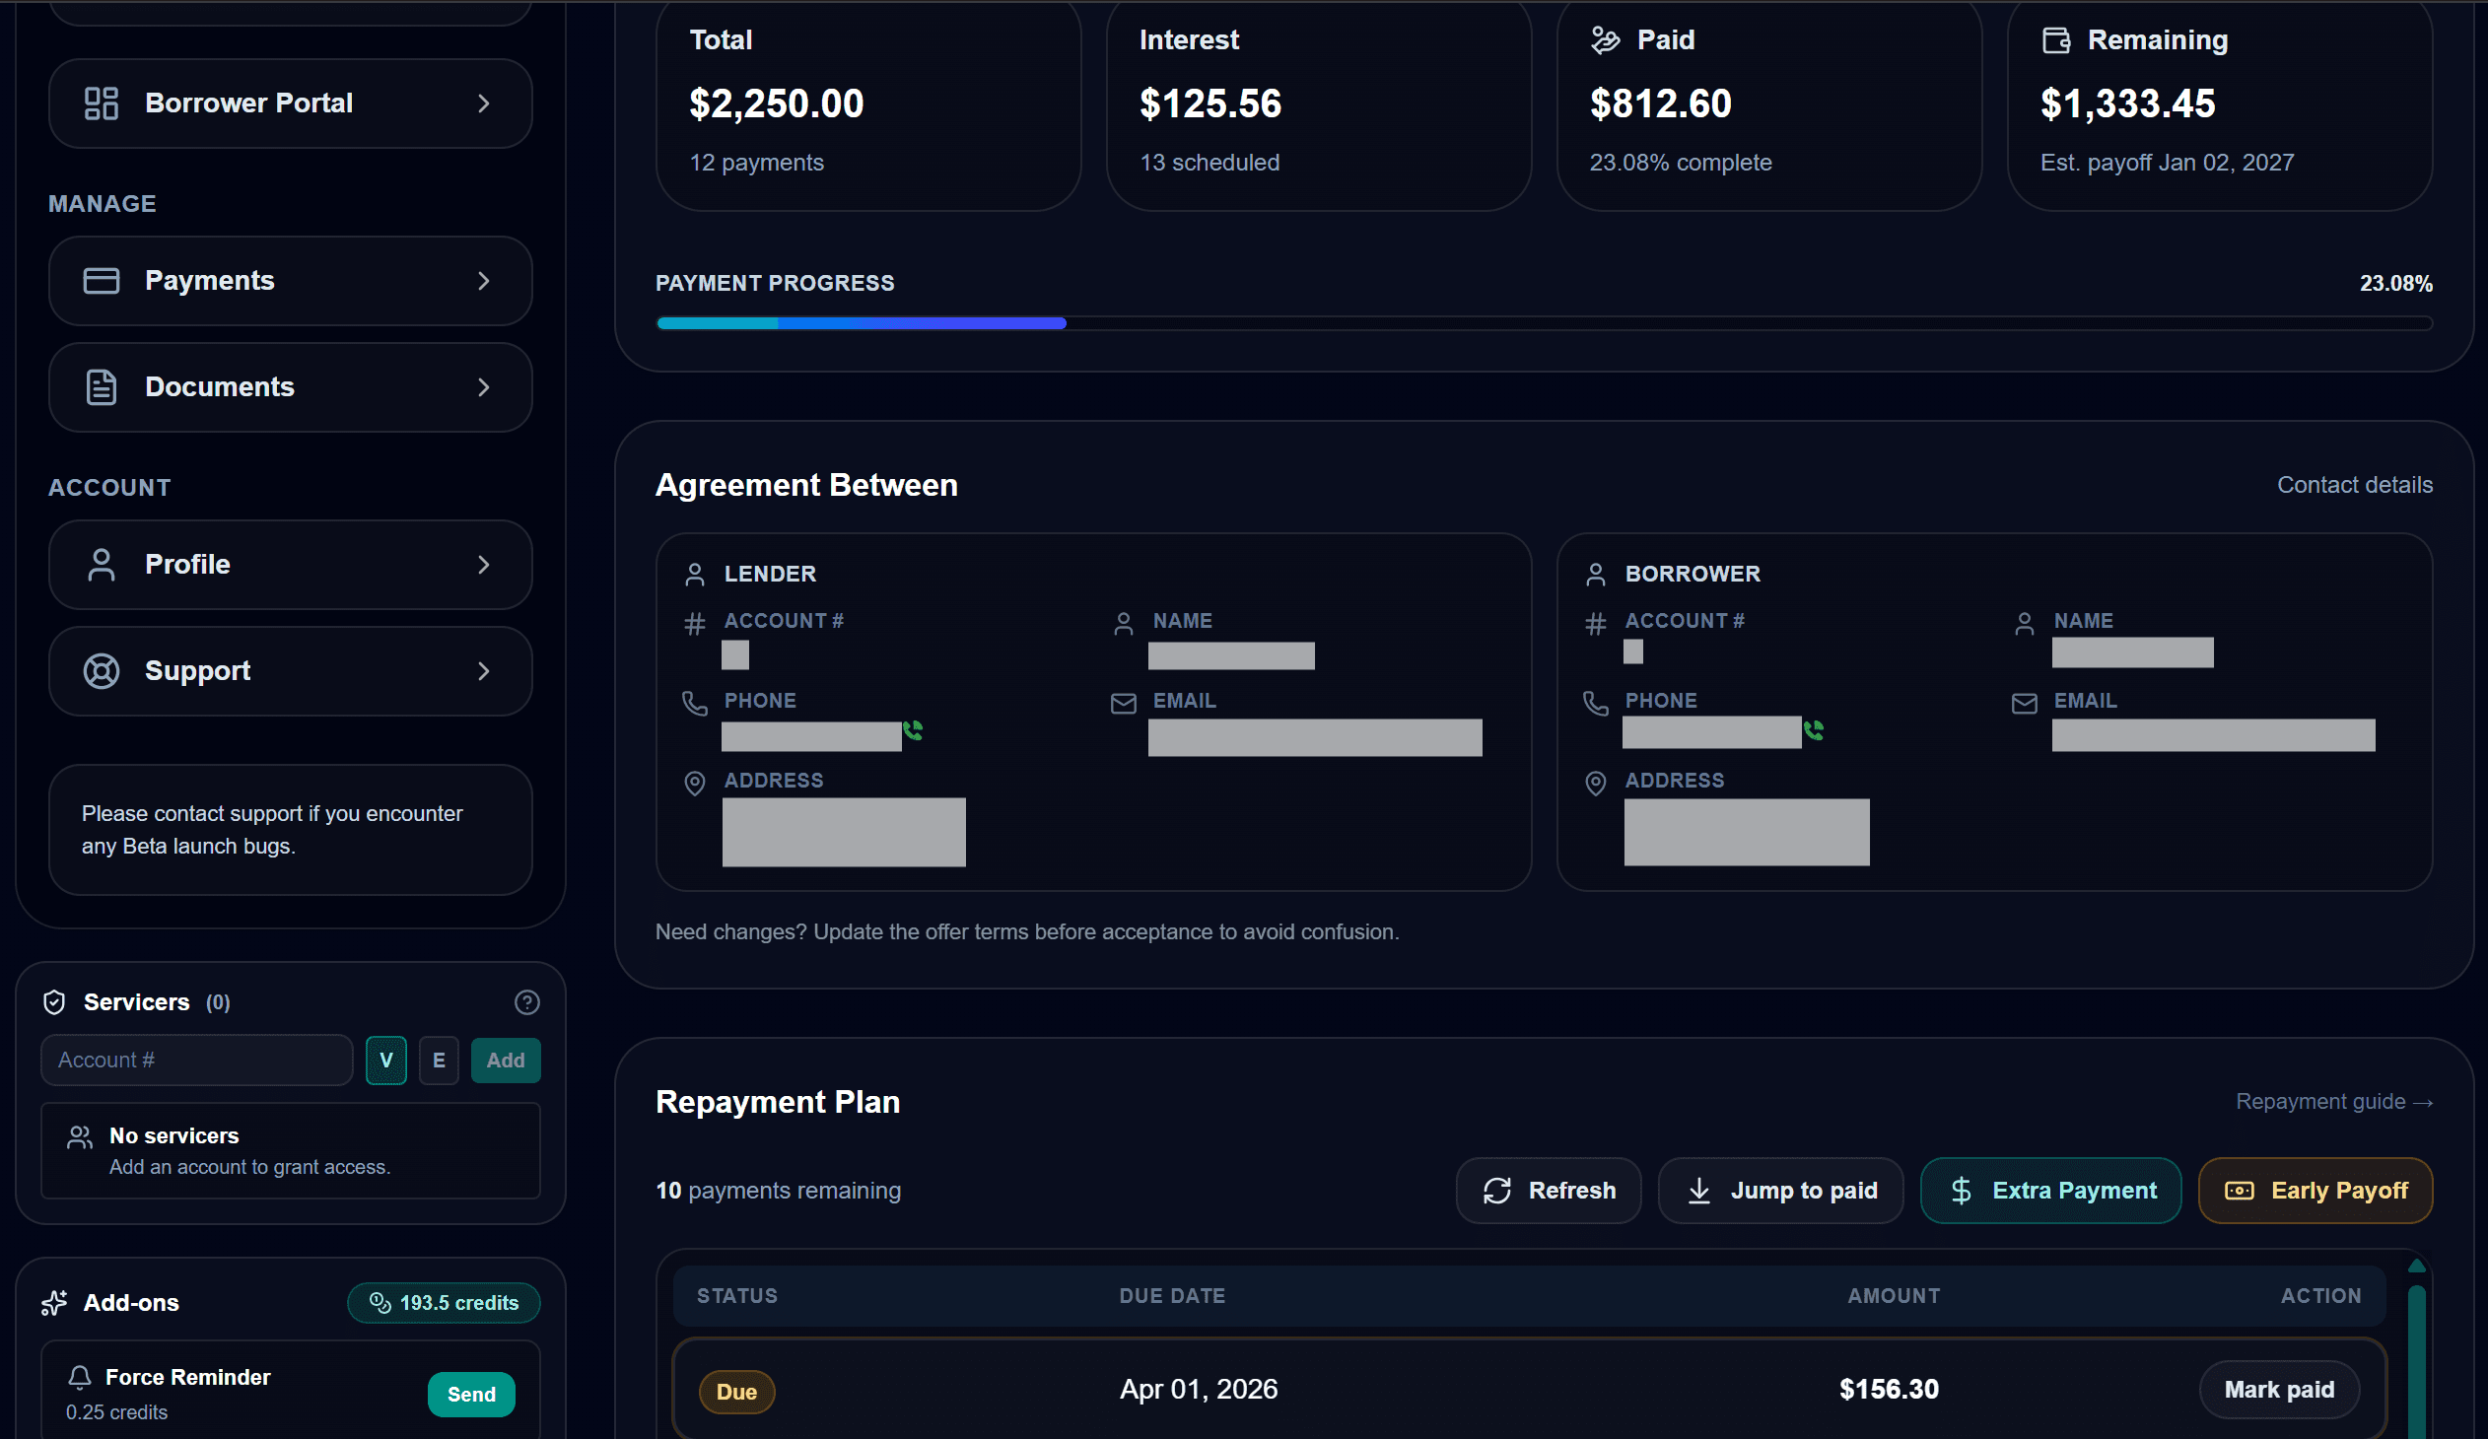Click the payment progress bar
The image size is (2488, 1439).
click(1544, 322)
